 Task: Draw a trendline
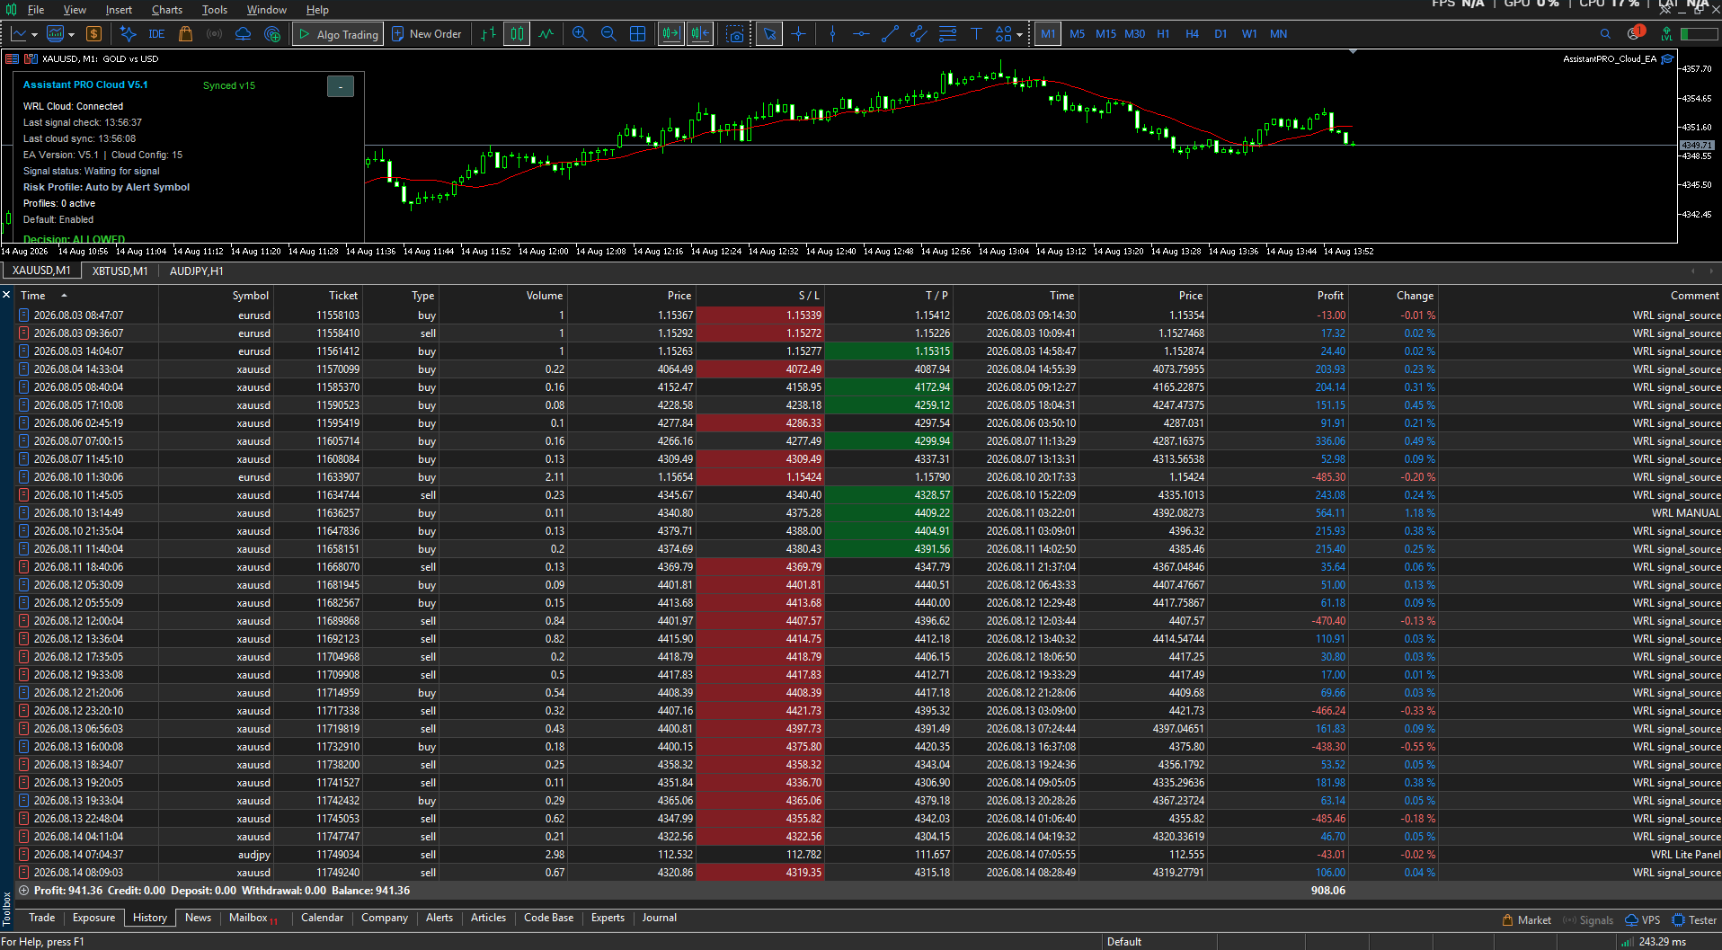tap(890, 34)
